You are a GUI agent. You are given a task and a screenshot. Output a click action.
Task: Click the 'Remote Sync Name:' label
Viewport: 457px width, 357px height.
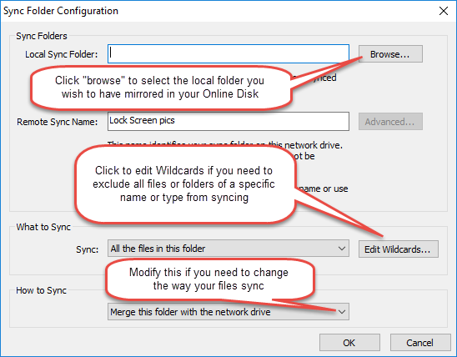pyautogui.click(x=58, y=122)
